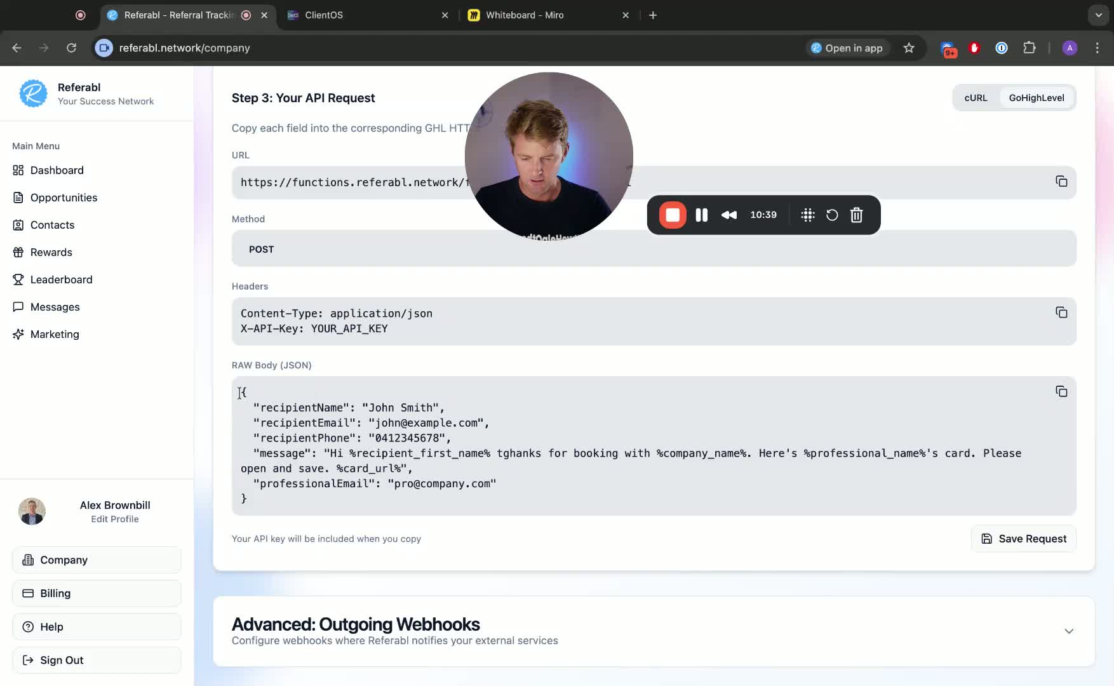Rewind the recording
This screenshot has height=686, width=1114.
tap(729, 215)
